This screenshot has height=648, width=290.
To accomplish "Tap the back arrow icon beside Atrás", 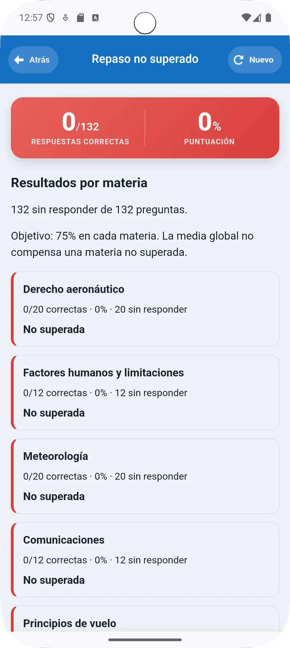I will click(x=19, y=60).
